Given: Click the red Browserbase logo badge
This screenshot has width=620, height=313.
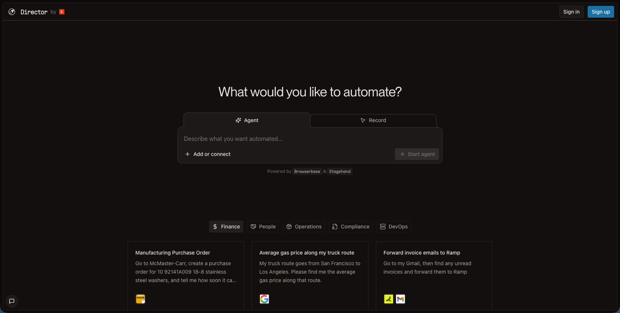Looking at the screenshot, I should click(x=62, y=12).
